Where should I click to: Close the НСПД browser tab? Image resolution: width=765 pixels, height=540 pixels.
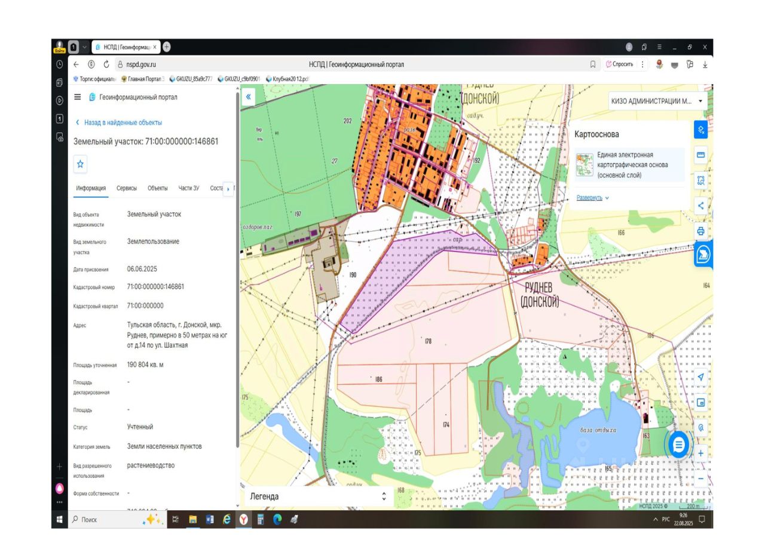coord(155,47)
